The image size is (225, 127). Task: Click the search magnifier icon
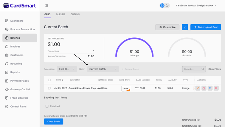[x=203, y=69]
